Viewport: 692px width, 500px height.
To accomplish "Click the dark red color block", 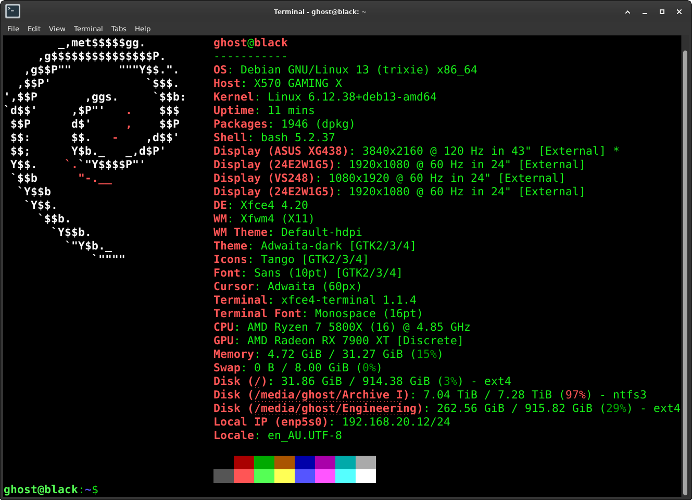I will pyautogui.click(x=244, y=463).
